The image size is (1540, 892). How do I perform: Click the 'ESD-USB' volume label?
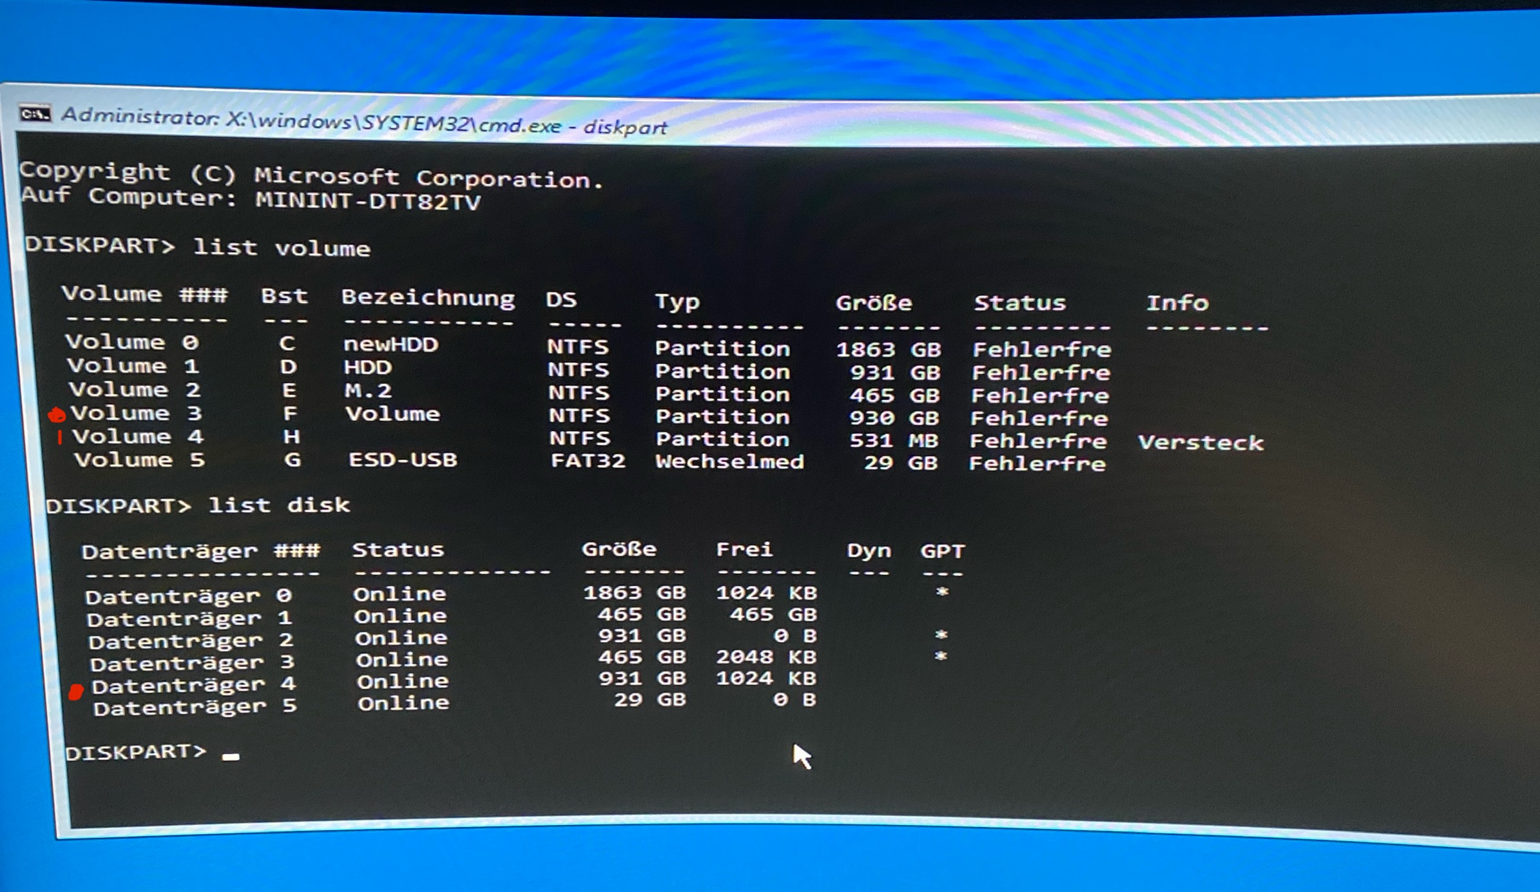pos(403,460)
